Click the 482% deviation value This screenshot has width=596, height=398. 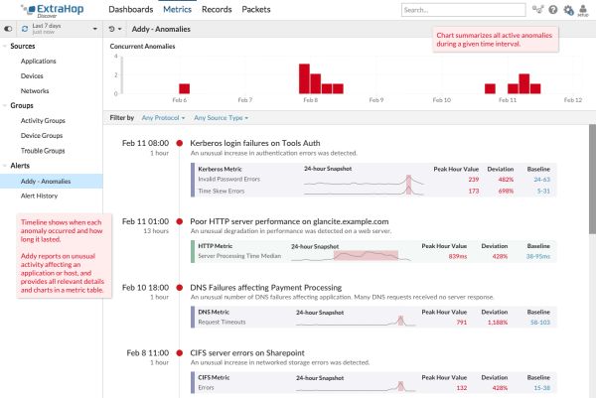[506, 180]
